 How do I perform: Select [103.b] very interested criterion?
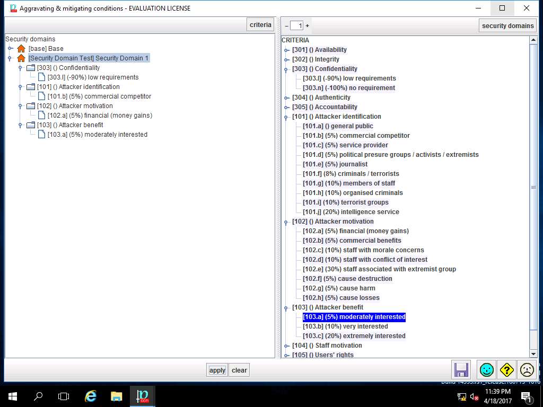pos(345,326)
